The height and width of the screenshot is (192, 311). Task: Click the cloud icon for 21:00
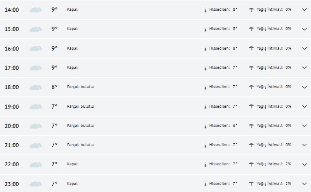point(36,145)
